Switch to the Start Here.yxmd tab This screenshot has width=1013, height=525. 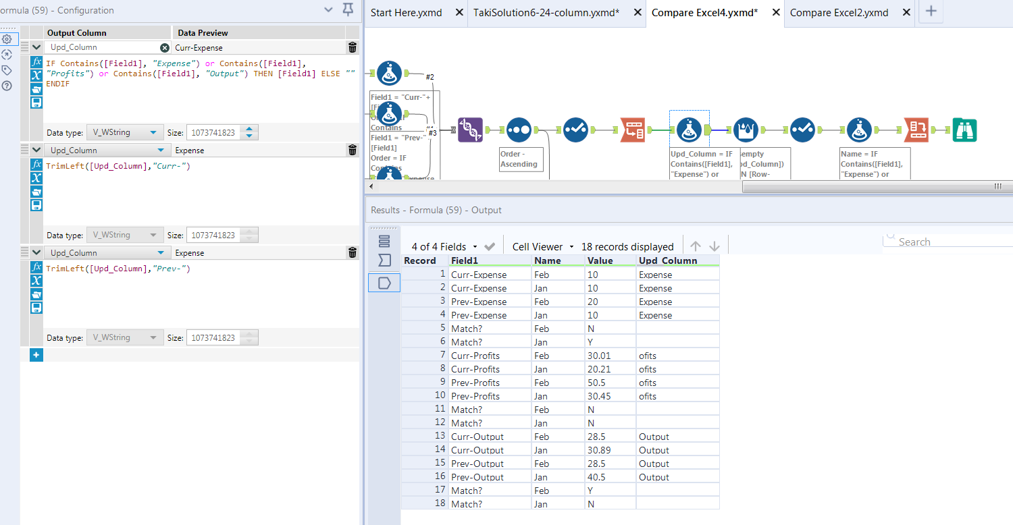[405, 12]
